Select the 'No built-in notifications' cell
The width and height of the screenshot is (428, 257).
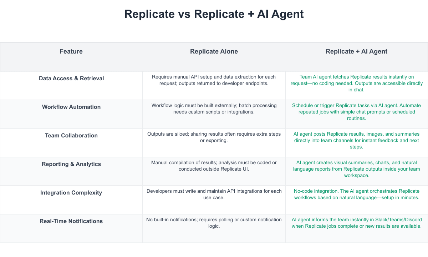pos(214,223)
